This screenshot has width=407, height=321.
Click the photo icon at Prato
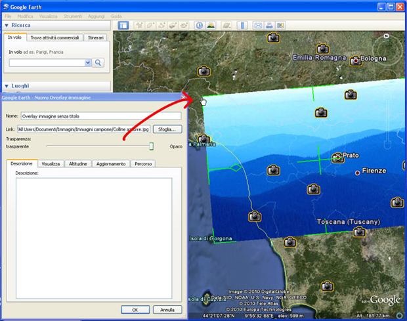tap(338, 158)
